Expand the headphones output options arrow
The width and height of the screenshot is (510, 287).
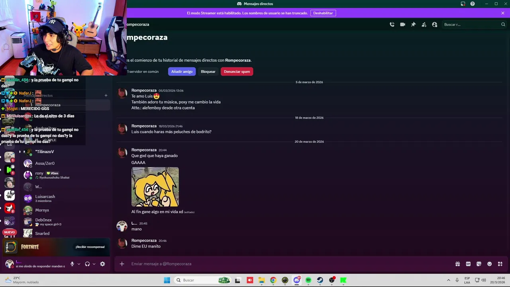[94, 264]
